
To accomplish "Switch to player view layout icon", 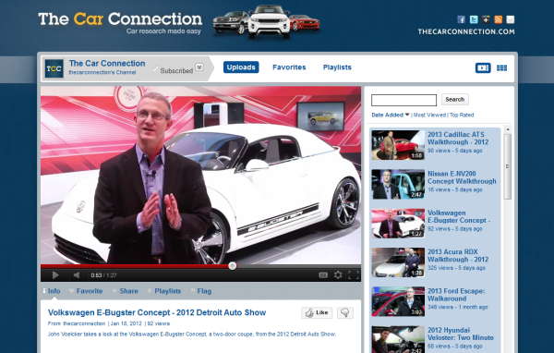I will point(483,67).
